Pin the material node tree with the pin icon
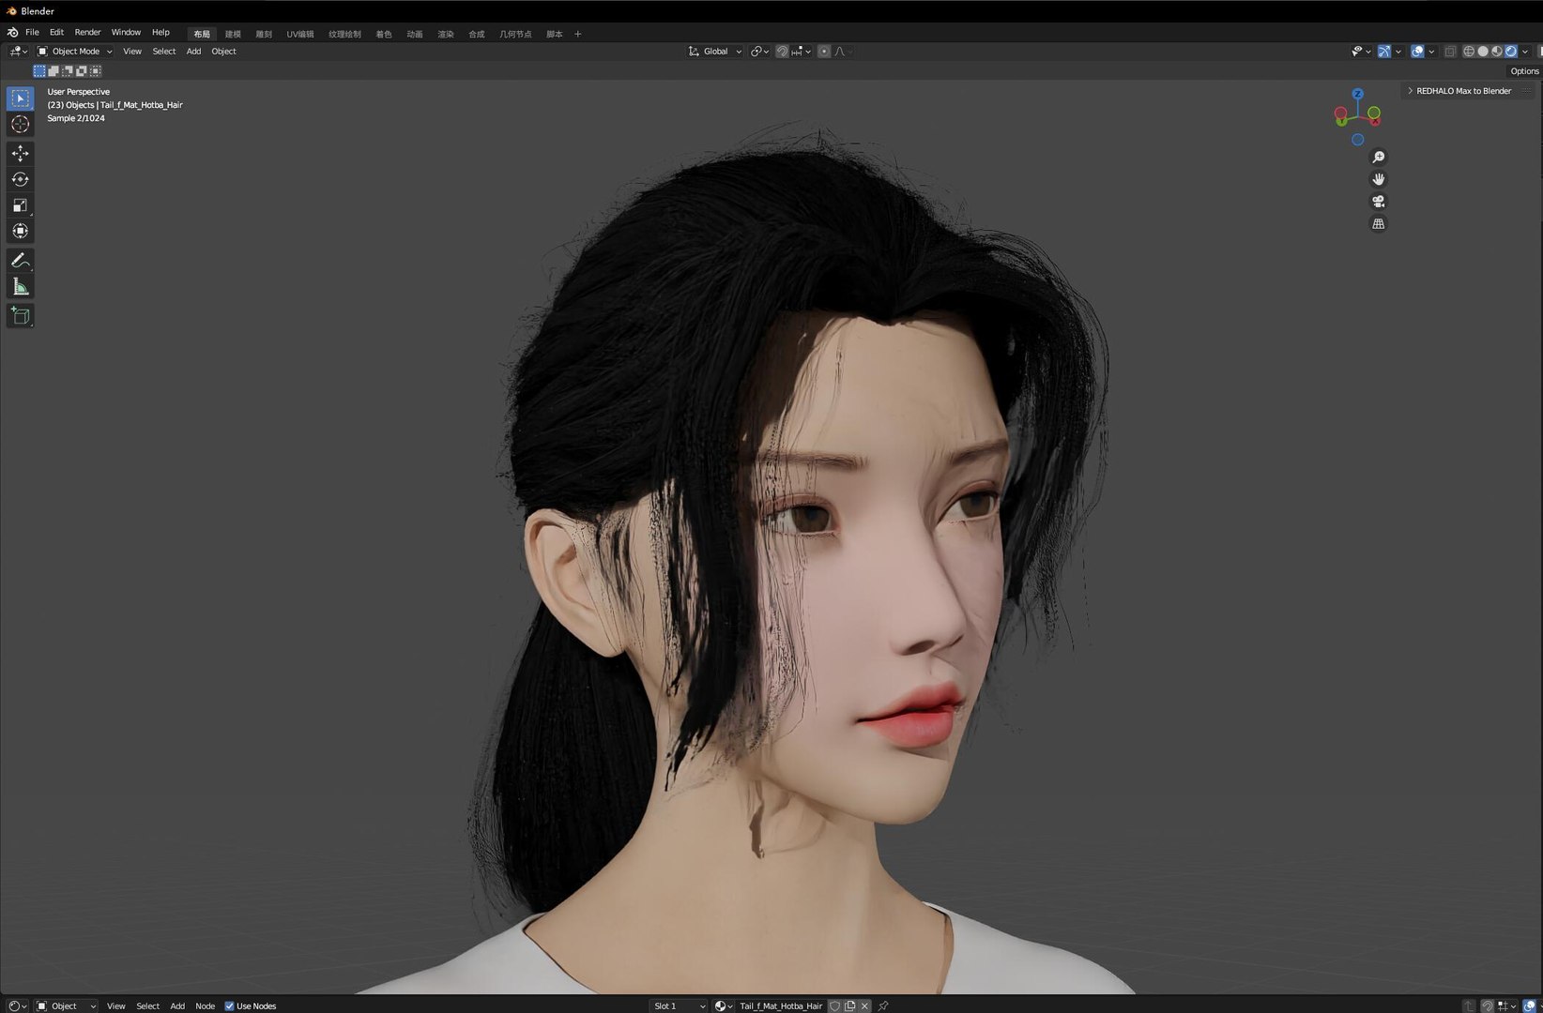 pos(882,1005)
